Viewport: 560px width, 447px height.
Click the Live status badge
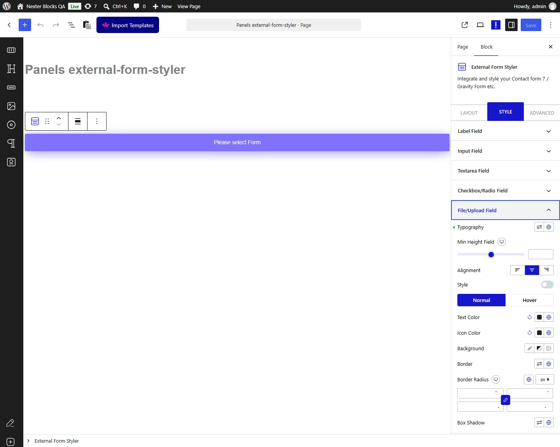75,6
